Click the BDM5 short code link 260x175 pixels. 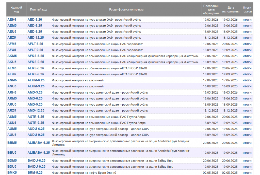click(x=12, y=161)
